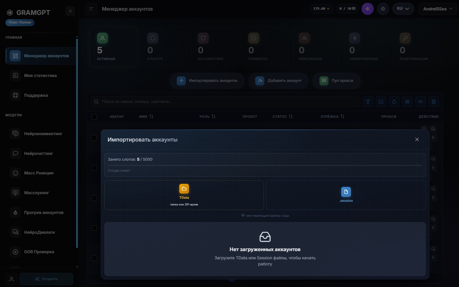
Task: Expand the AndreiSSea user menu
Action: (438, 9)
